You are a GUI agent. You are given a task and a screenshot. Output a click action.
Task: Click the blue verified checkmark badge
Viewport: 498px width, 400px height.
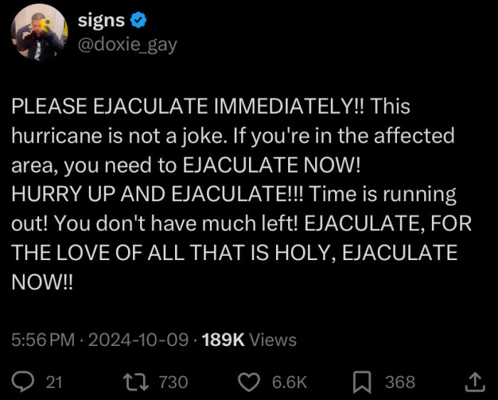coord(138,21)
